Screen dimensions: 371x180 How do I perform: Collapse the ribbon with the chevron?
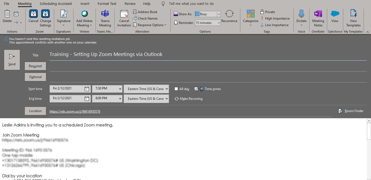tap(367, 32)
